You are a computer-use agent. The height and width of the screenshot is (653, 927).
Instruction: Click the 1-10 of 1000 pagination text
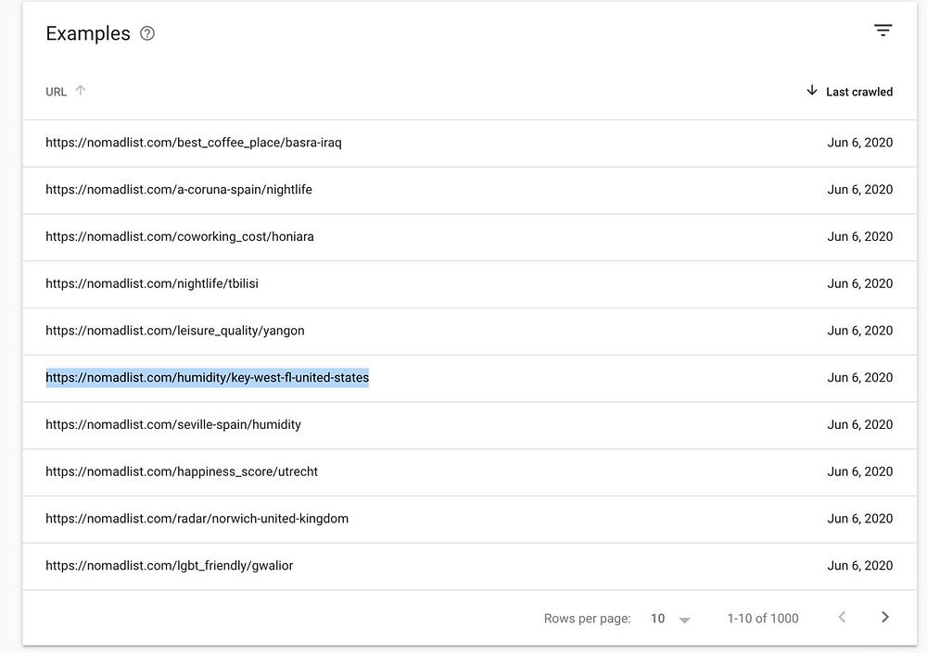tap(763, 619)
